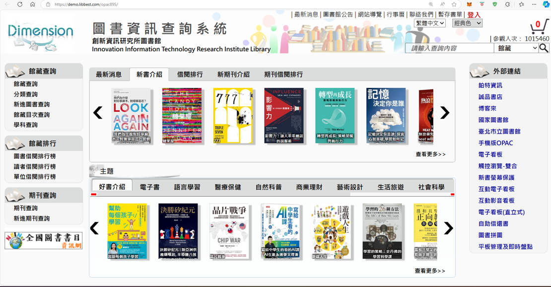Click the 登入 login link

tap(474, 15)
